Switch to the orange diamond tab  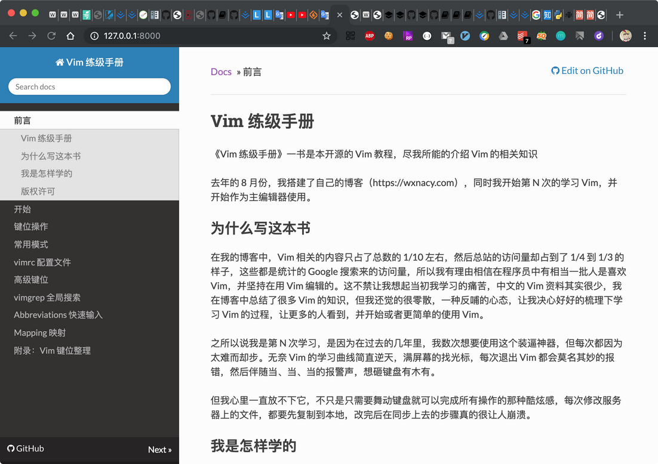click(x=313, y=15)
